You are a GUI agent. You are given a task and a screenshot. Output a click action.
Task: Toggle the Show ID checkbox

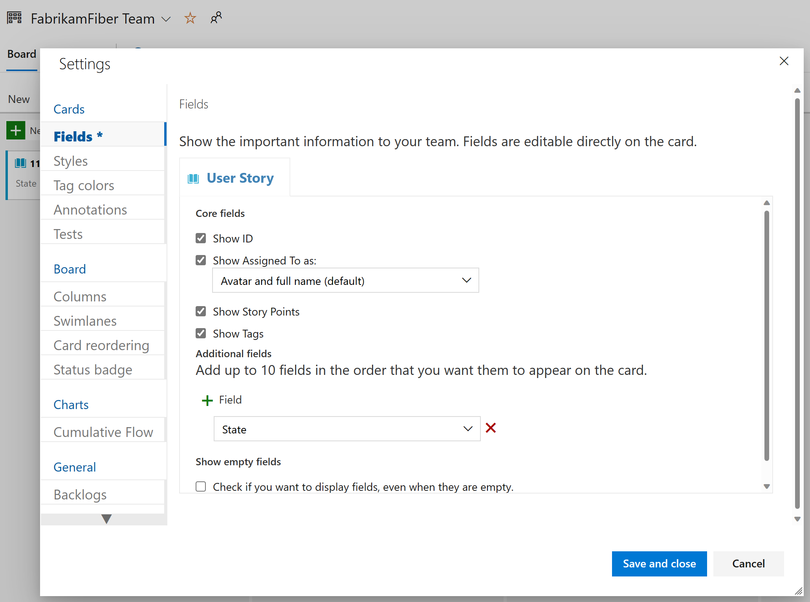click(x=202, y=239)
